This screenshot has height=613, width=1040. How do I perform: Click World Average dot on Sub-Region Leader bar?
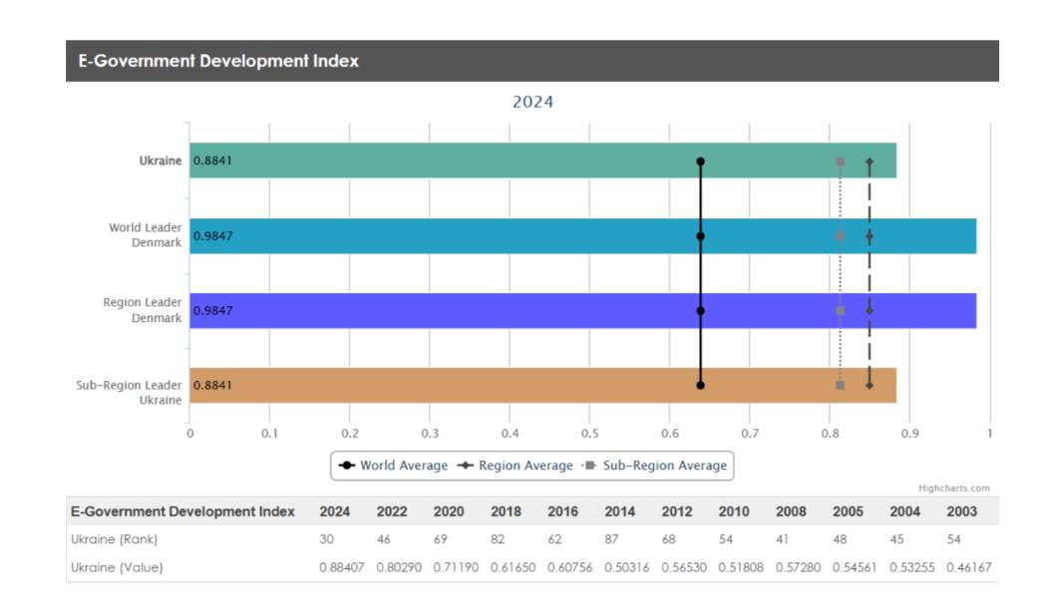pos(701,385)
